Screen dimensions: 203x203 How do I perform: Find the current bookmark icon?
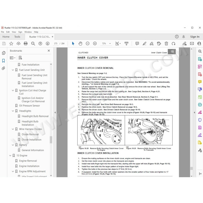click(20, 58)
